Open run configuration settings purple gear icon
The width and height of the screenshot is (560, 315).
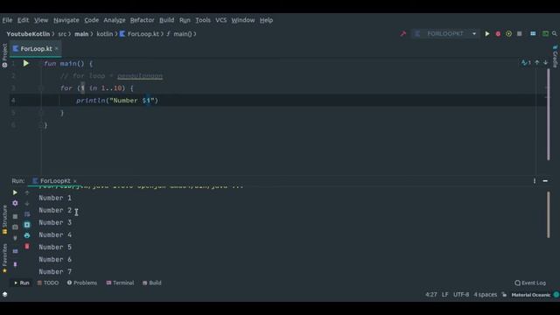coord(15,203)
